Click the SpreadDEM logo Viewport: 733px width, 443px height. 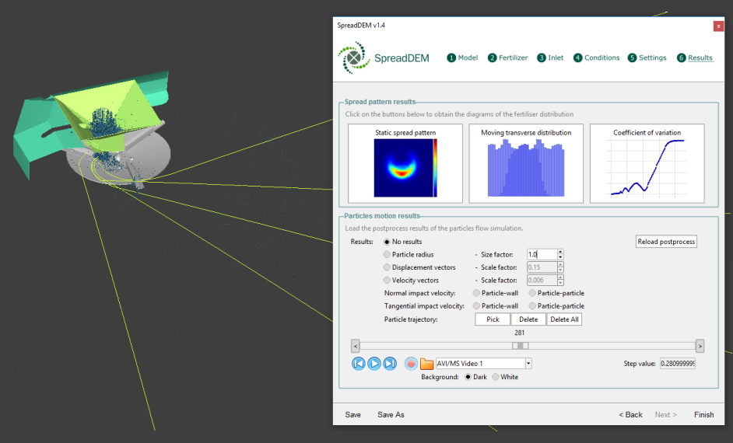353,58
